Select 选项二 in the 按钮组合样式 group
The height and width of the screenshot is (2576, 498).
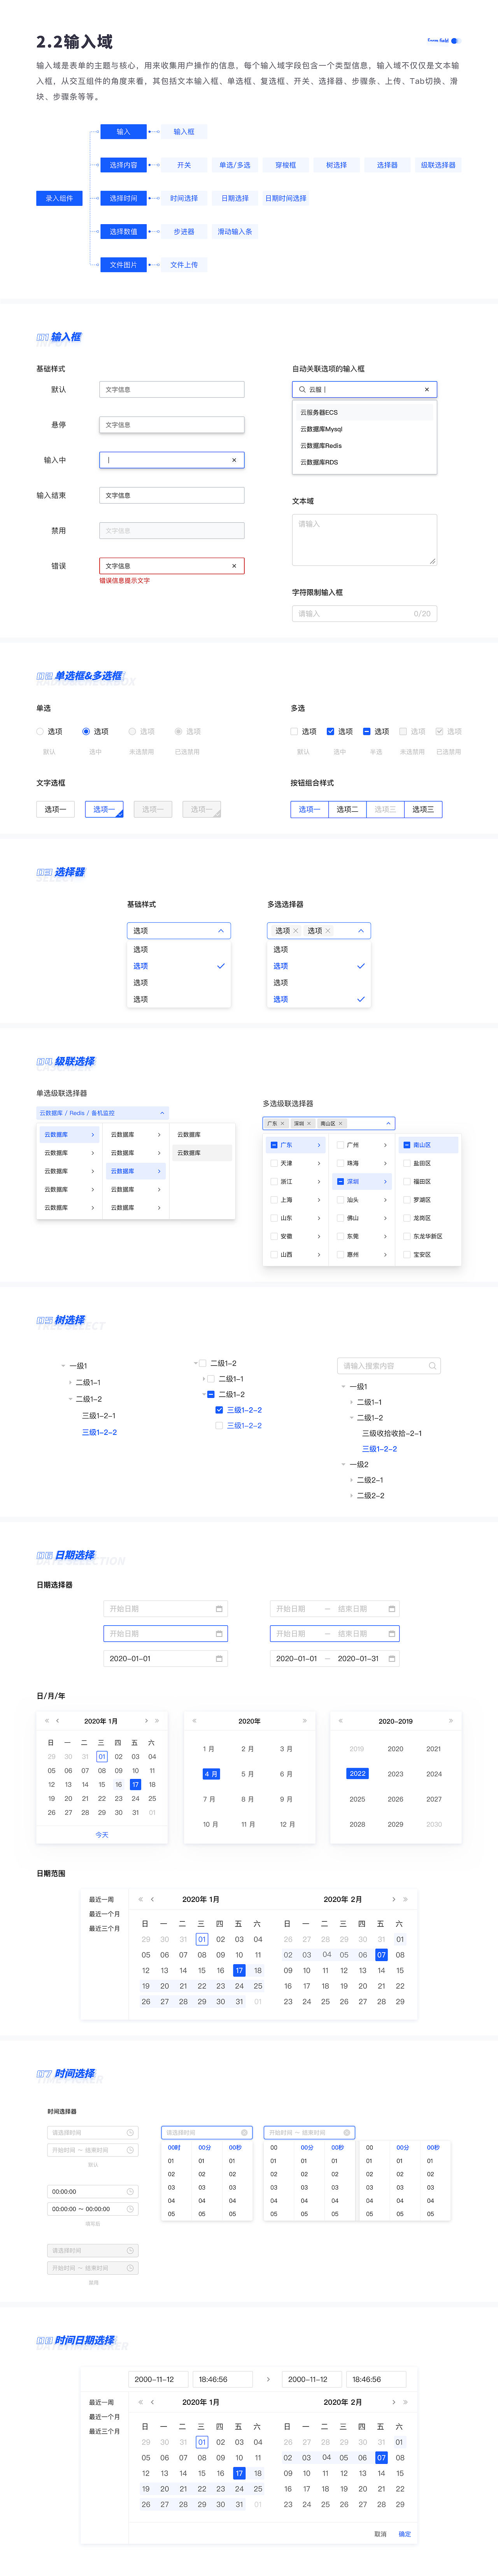[x=347, y=809]
